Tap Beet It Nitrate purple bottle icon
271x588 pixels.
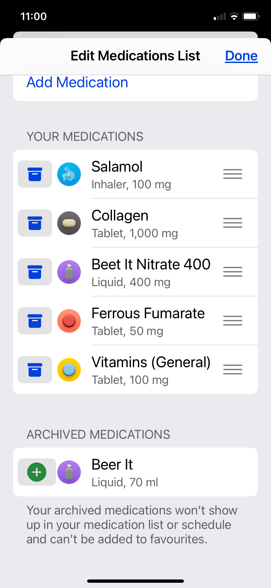point(69,272)
